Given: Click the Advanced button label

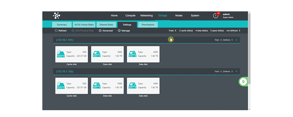Looking at the screenshot, I should point(108,31).
